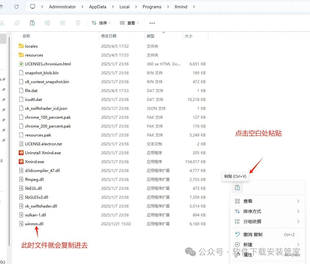
Task: Select the v8_context_snapshot.bin file name
Action: pyautogui.click(x=47, y=82)
